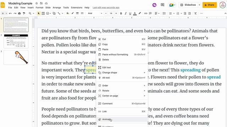Viewport: 227px width, 127px height.
Task: Open the Arrange menu
Action: pos(57,8)
